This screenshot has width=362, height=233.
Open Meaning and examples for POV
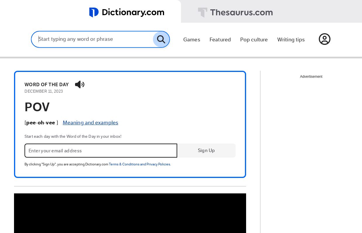pyautogui.click(x=90, y=123)
